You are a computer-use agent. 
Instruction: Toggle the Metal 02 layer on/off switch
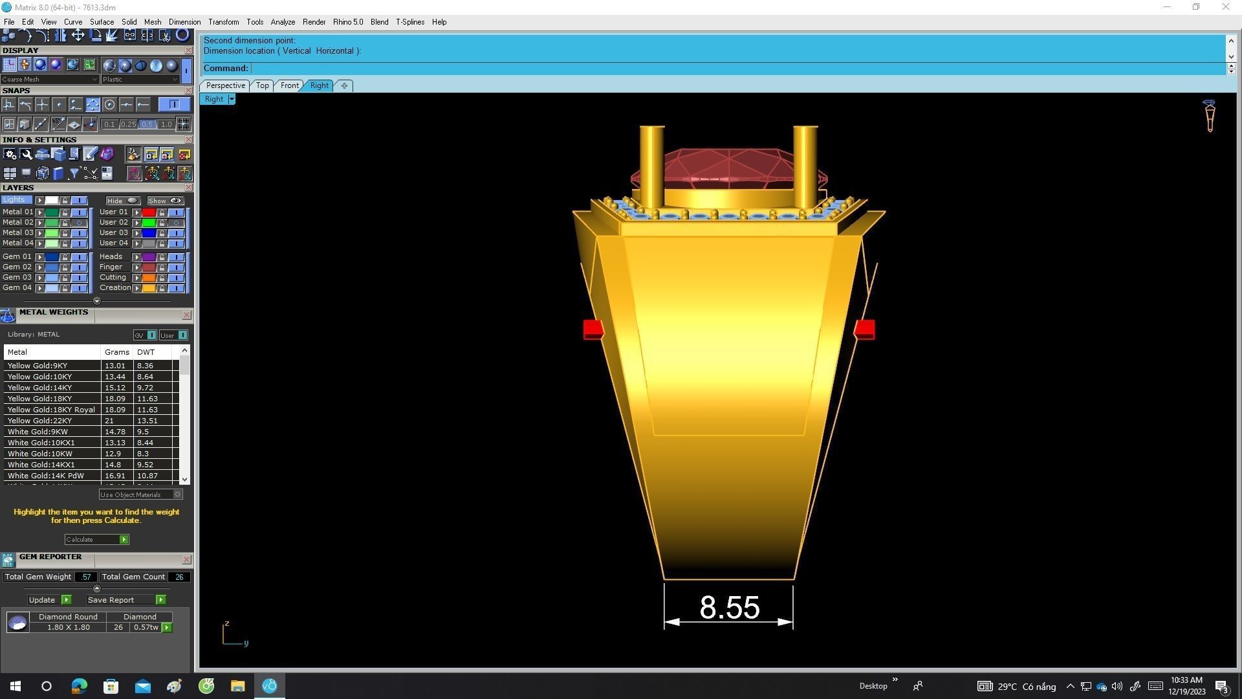tap(80, 223)
